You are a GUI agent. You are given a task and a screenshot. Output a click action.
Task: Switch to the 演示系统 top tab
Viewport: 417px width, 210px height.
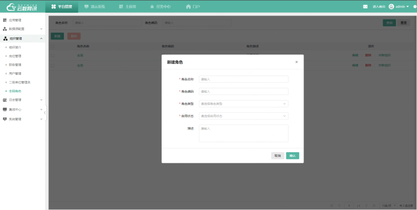(x=95, y=7)
